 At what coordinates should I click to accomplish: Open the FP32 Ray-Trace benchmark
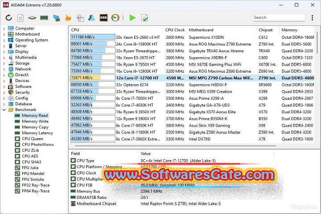tap(36, 185)
